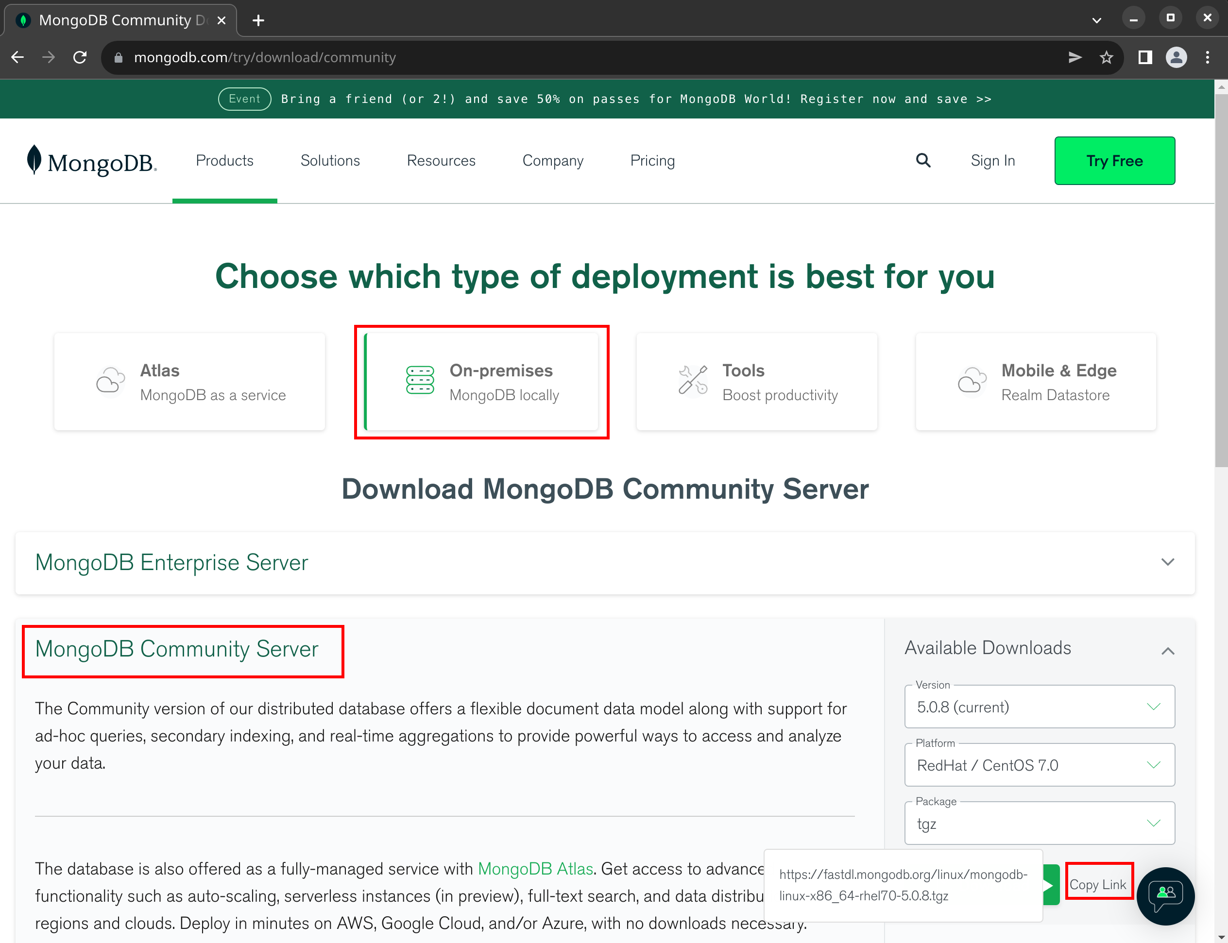Click the browser address bar URL
The image size is (1228, 943).
click(x=265, y=57)
